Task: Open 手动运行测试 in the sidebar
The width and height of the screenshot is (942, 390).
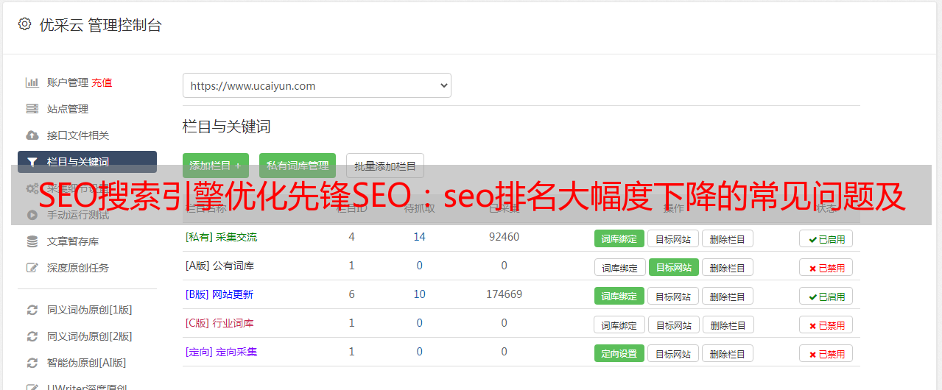Action: 78,215
